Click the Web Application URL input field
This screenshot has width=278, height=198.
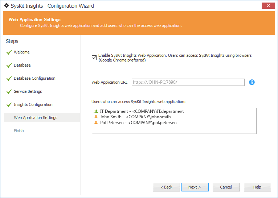[x=188, y=82]
